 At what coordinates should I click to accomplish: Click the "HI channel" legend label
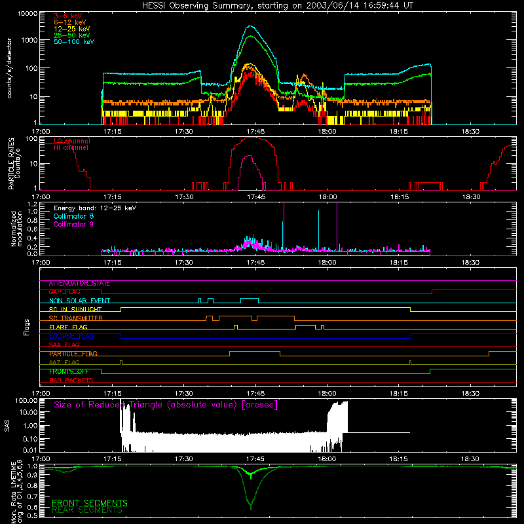click(71, 148)
